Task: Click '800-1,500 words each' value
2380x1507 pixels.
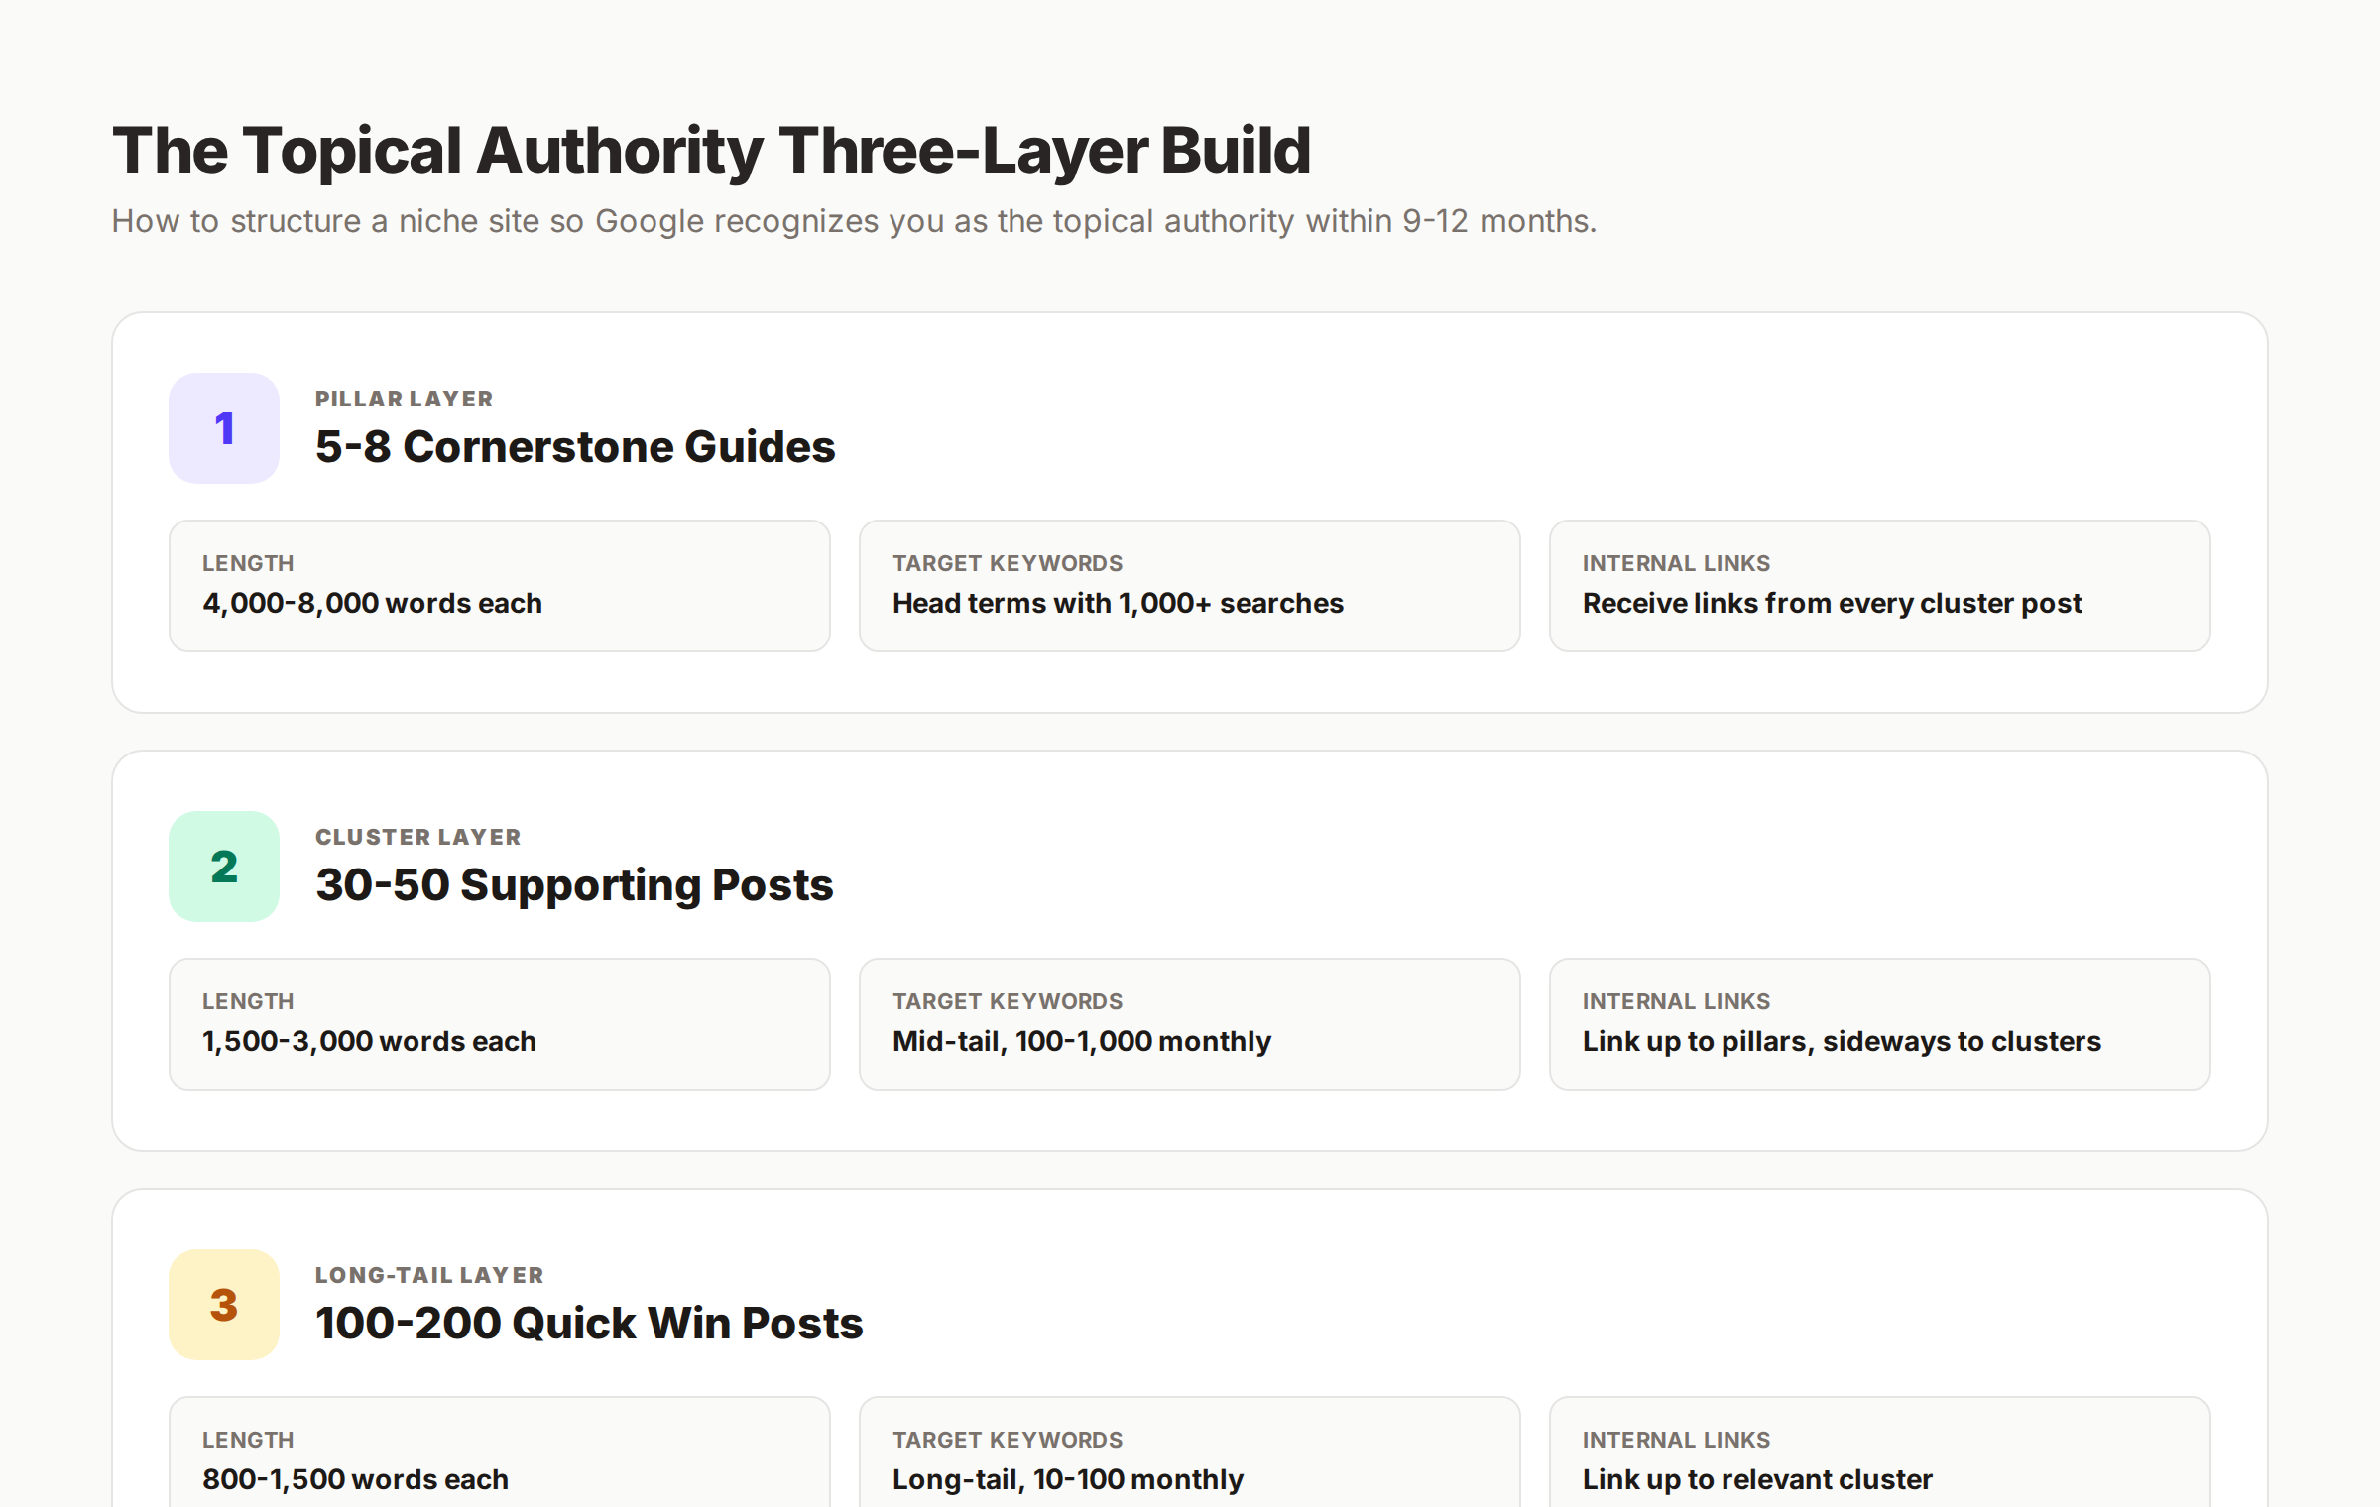Action: click(x=355, y=1479)
